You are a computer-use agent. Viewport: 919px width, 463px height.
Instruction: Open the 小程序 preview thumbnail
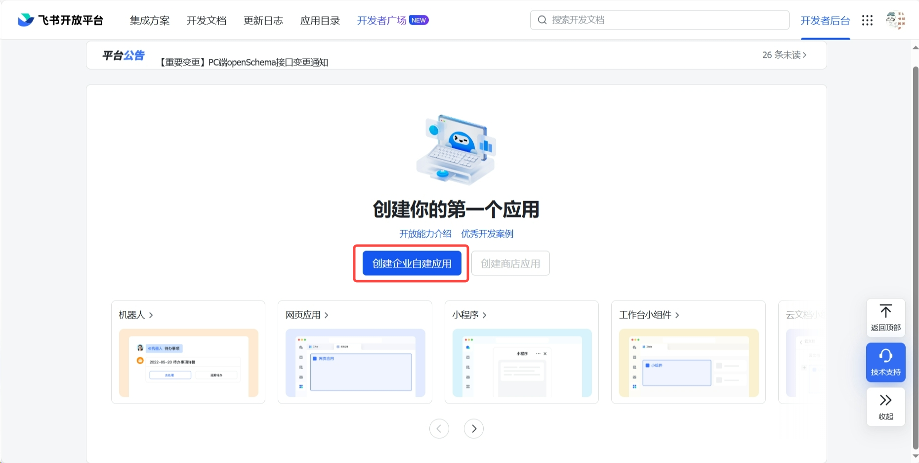click(522, 363)
